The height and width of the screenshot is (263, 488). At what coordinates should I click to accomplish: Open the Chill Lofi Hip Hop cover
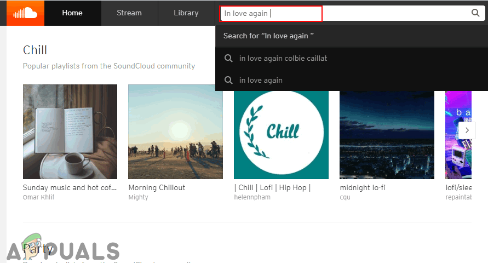tap(281, 131)
